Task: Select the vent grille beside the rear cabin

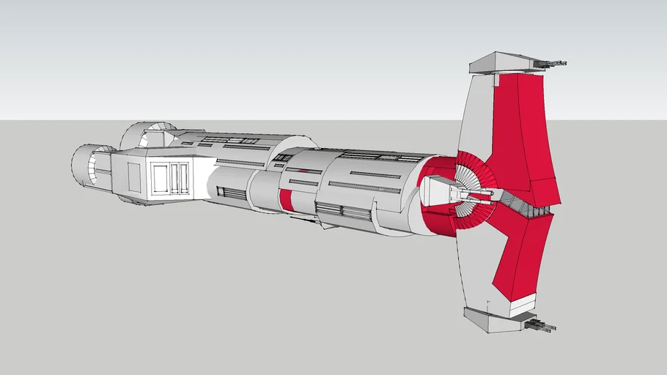Action: [232, 193]
